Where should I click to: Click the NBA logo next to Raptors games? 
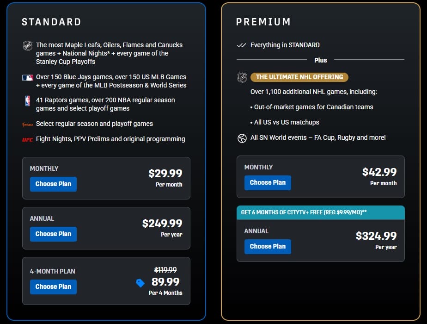tap(27, 100)
